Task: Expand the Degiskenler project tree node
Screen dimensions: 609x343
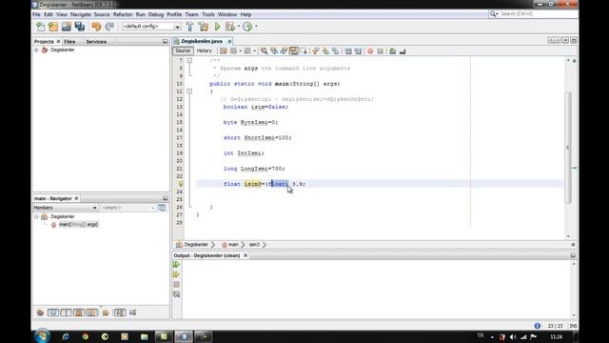Action: (x=36, y=50)
